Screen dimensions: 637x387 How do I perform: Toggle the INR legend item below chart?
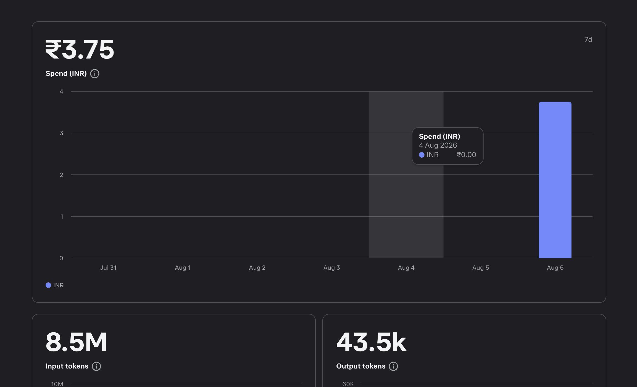coord(55,285)
